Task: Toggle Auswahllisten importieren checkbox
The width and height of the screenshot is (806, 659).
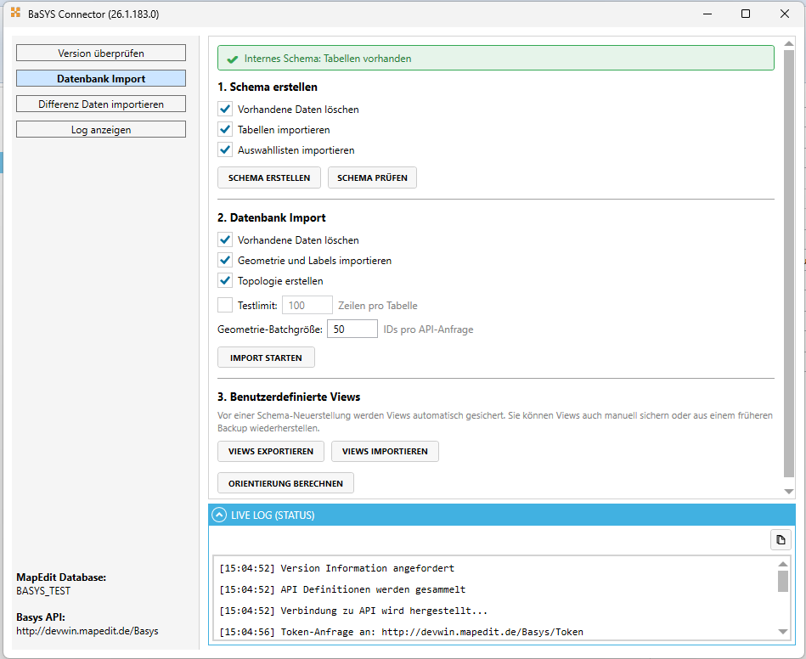Action: pyautogui.click(x=225, y=150)
